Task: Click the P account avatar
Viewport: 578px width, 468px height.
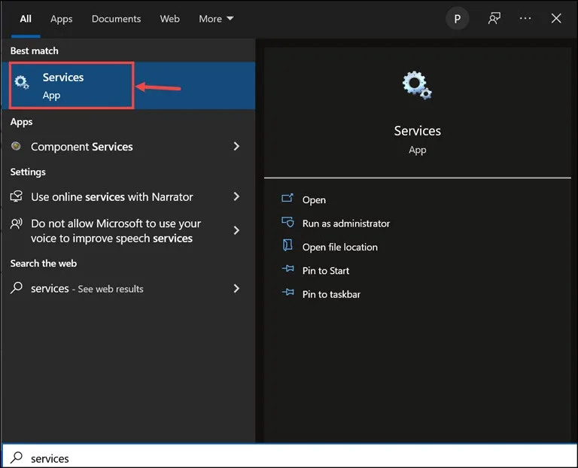Action: pos(457,18)
